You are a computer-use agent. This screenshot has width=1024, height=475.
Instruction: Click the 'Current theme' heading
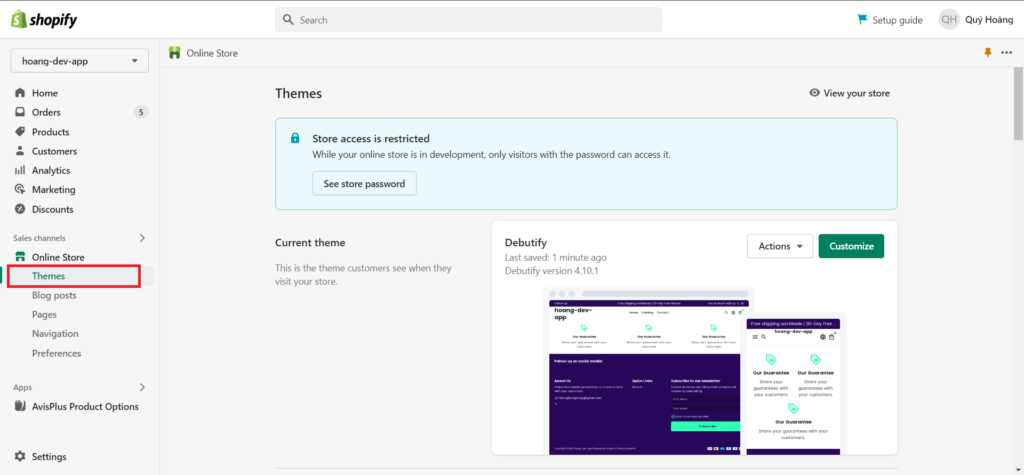click(x=310, y=243)
